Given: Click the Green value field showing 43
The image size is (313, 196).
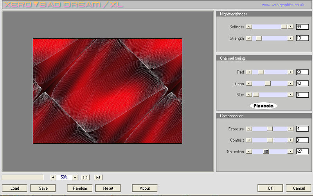Looking at the screenshot, I should pos(302,84).
